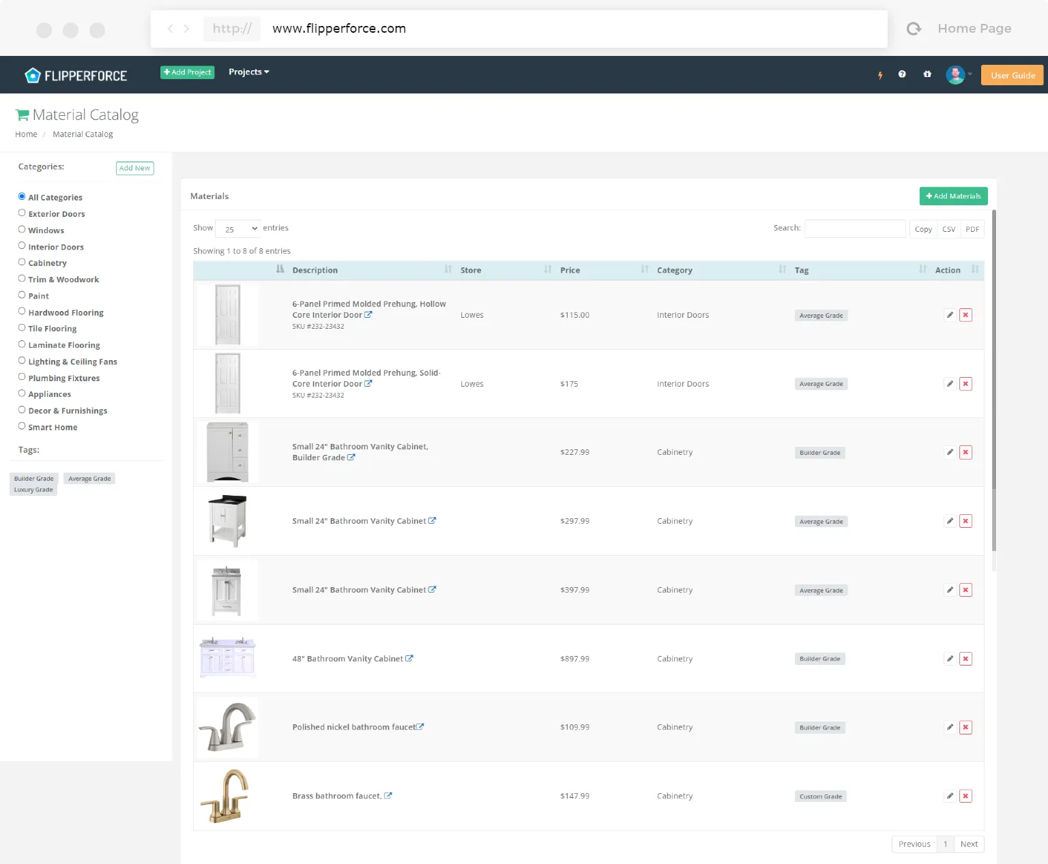
Task: Open external link for Polished nickel bathroom faucet
Action: pos(420,726)
